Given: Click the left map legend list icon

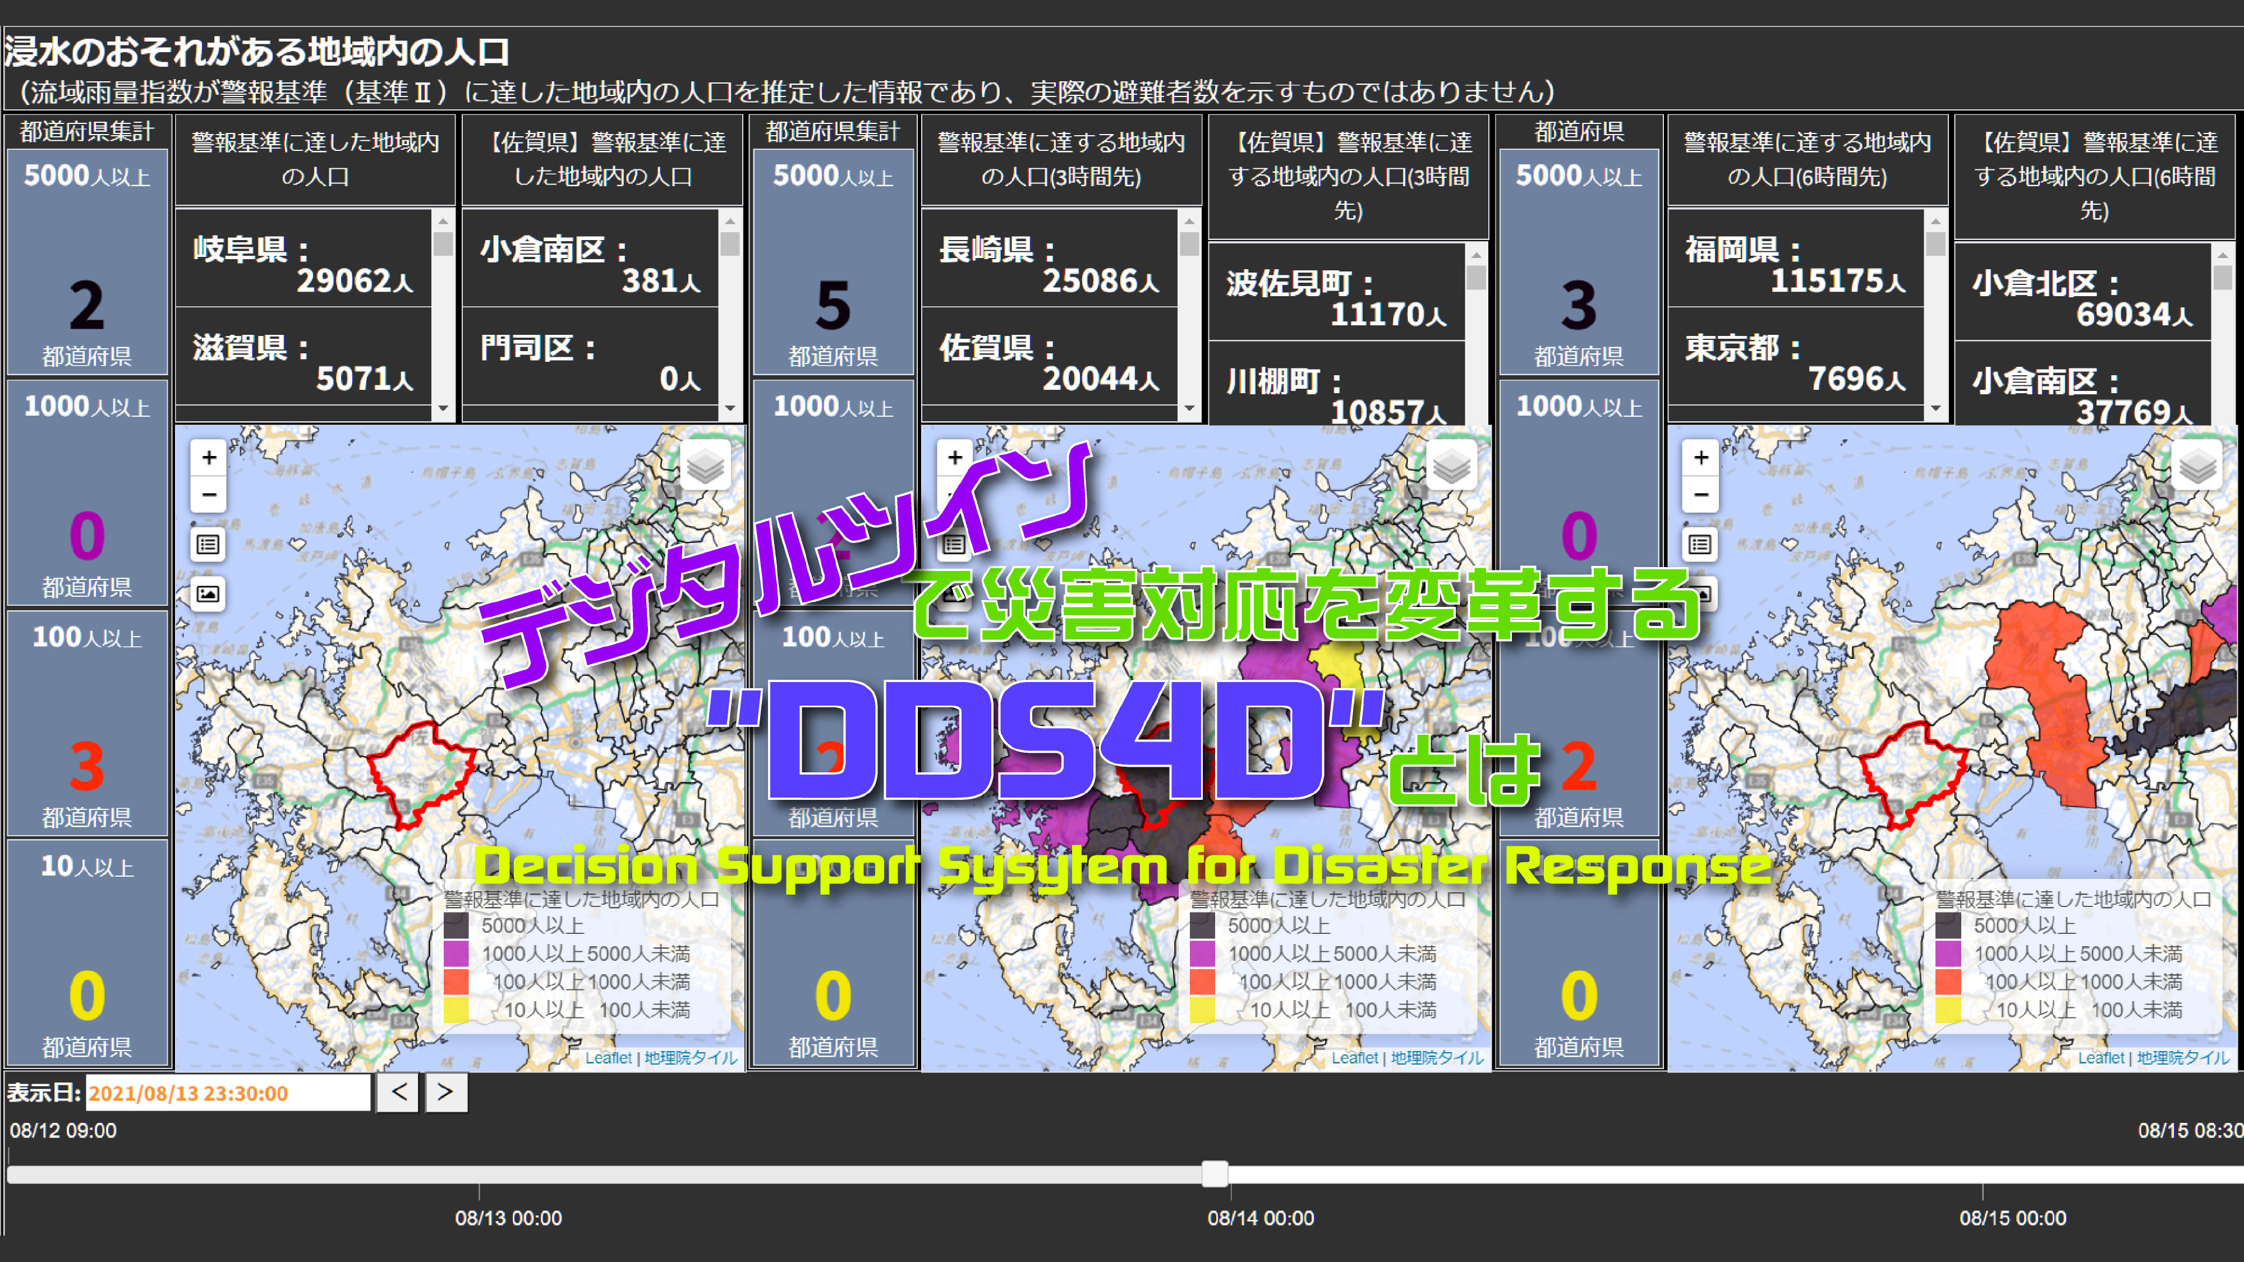Looking at the screenshot, I should (208, 545).
